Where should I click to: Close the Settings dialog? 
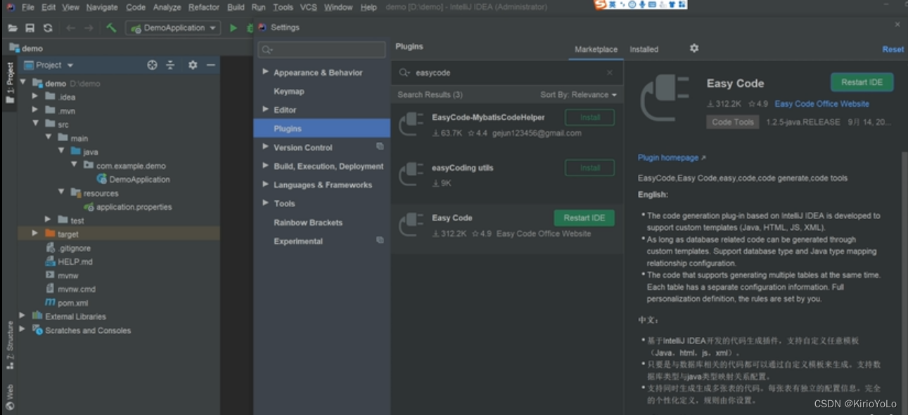coord(897,25)
